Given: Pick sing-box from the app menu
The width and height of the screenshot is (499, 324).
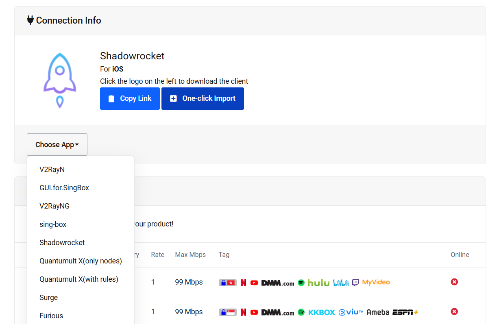Looking at the screenshot, I should click(53, 224).
